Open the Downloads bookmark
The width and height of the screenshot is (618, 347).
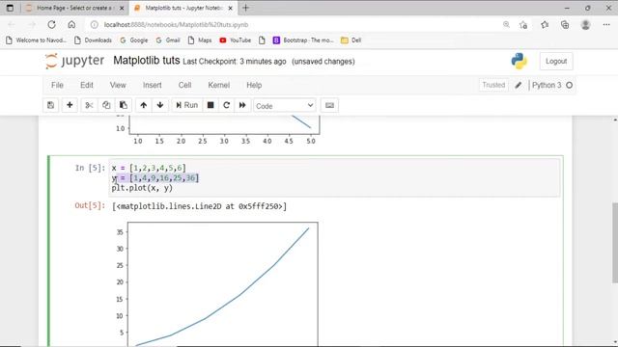pyautogui.click(x=93, y=40)
